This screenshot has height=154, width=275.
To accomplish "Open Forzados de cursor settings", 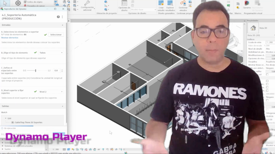I will point(34,6).
